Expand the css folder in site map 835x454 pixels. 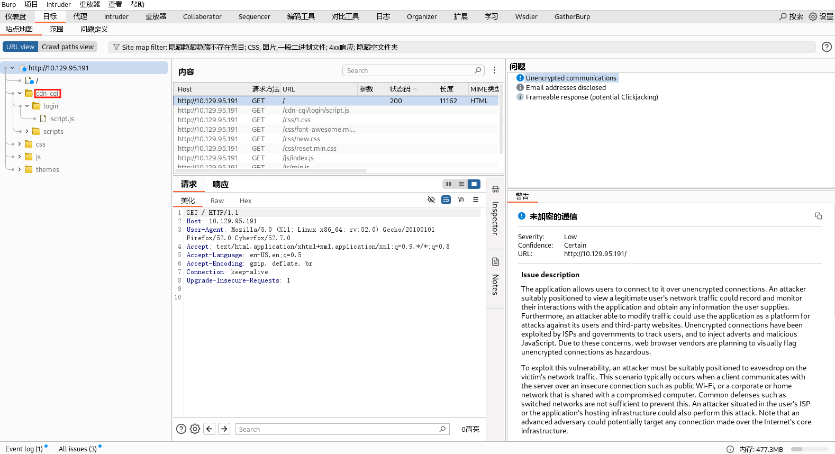(20, 144)
